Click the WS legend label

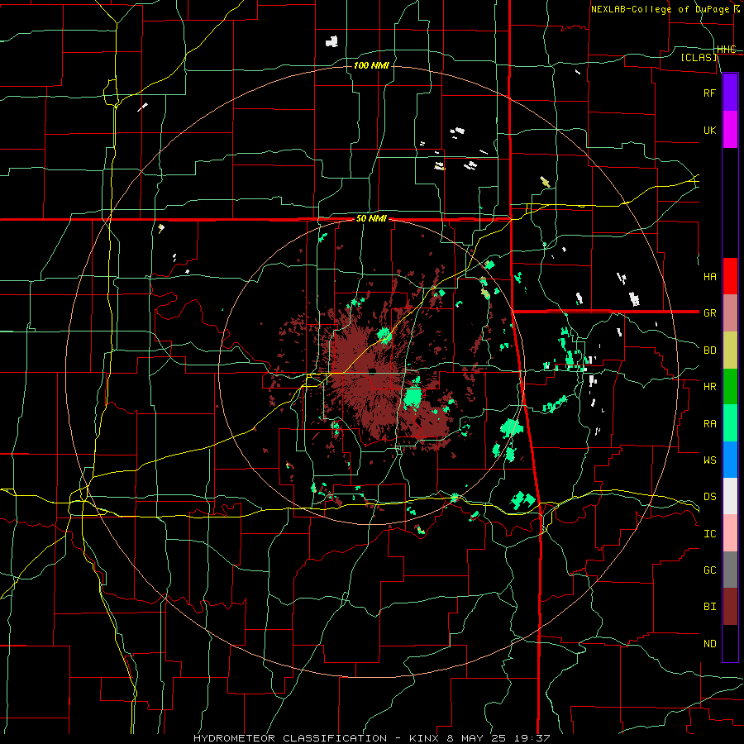point(709,460)
